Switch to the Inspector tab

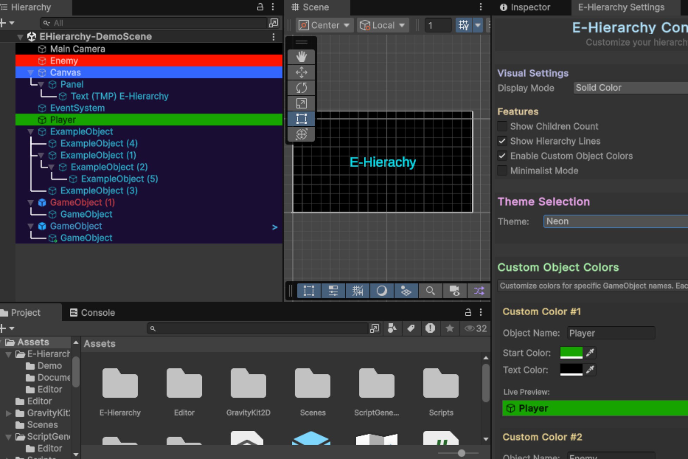tap(525, 7)
